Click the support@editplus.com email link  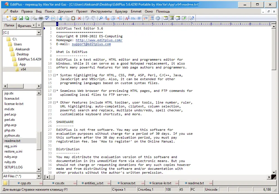pos(91,44)
